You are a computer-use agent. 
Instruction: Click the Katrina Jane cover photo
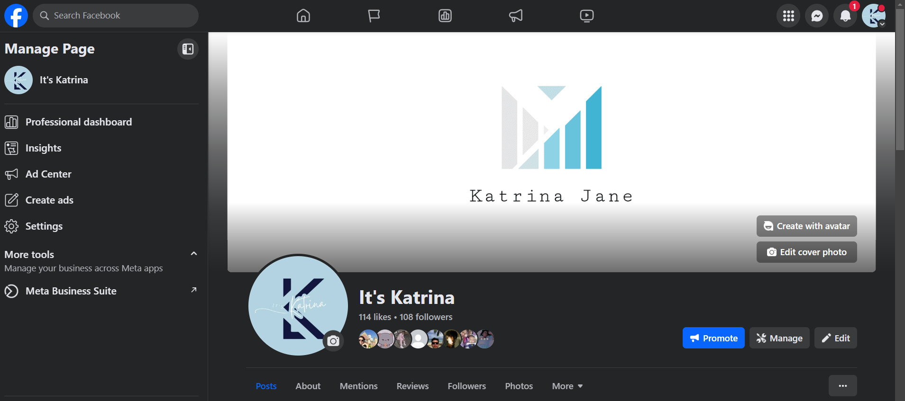[x=551, y=152]
